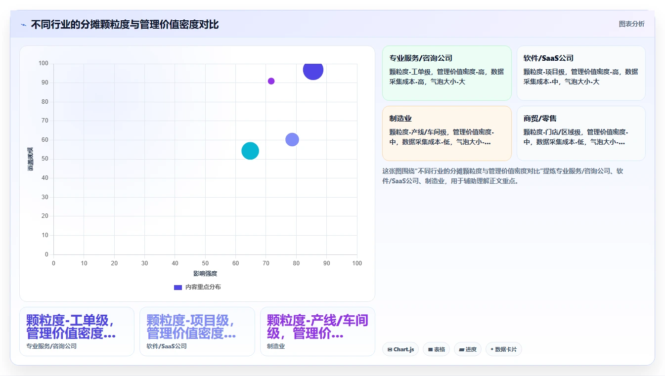Click the y-axis label 覆盖规模
The height and width of the screenshot is (376, 665).
pyautogui.click(x=31, y=159)
